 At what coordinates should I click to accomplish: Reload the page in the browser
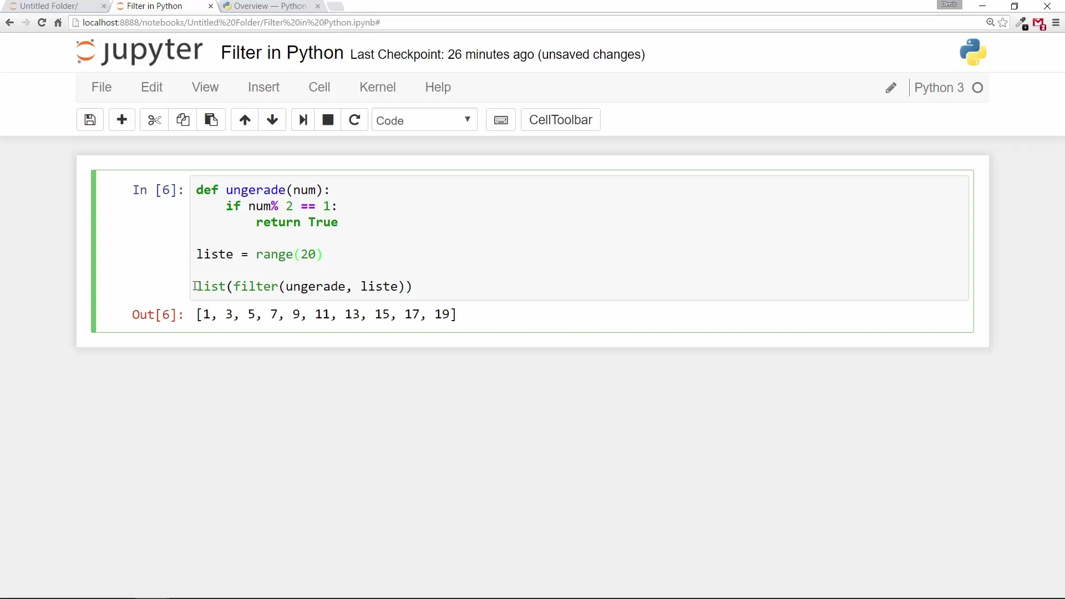[x=42, y=23]
